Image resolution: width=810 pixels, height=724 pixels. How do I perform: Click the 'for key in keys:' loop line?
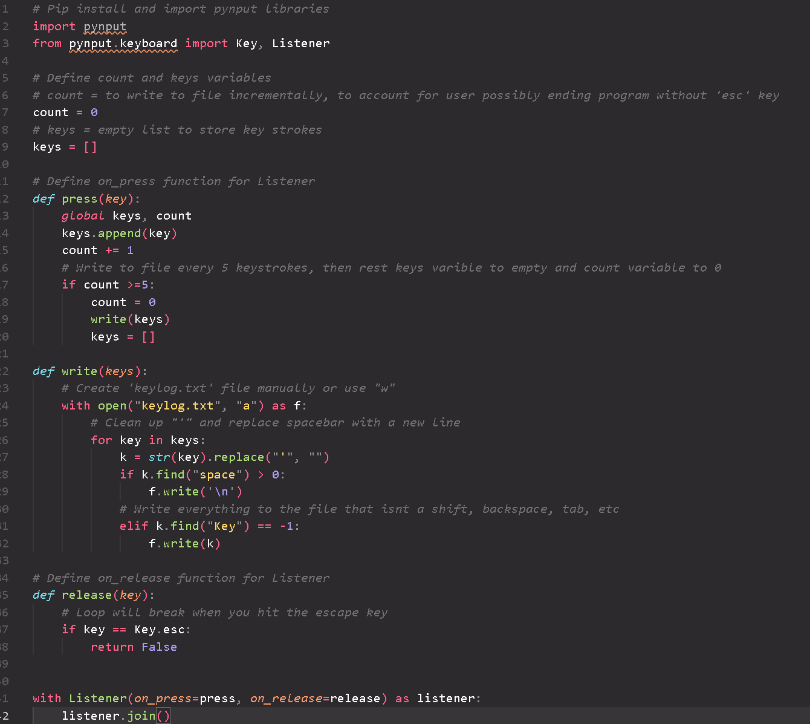pos(148,440)
